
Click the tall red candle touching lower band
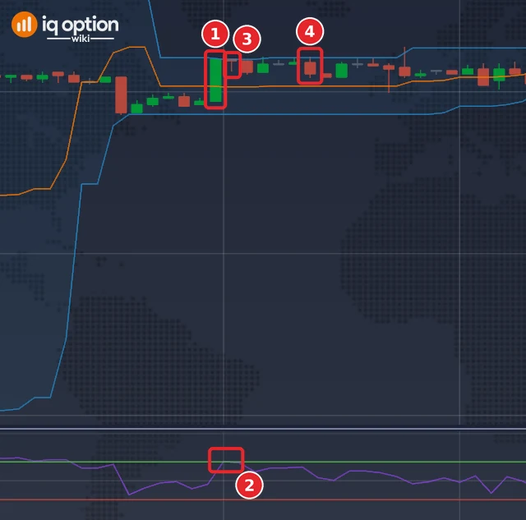[121, 95]
